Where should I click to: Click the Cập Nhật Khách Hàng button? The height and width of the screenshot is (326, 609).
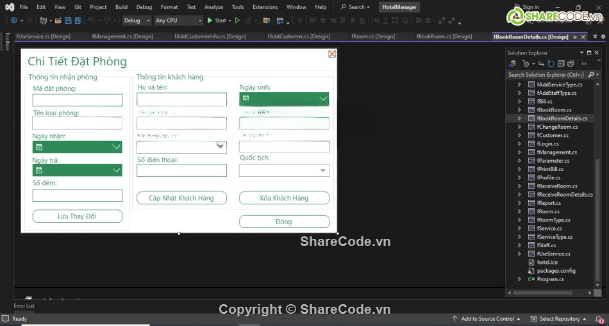[181, 198]
